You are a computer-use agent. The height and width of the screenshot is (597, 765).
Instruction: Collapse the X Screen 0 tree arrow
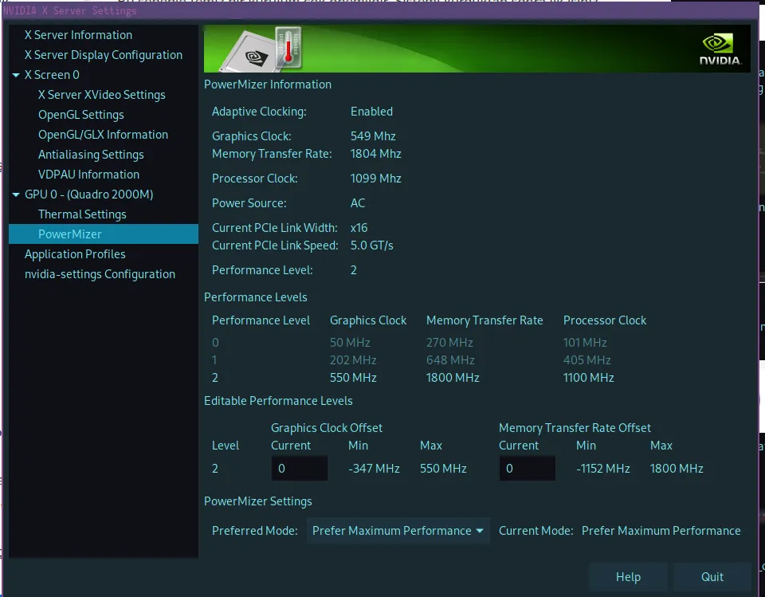(x=16, y=75)
